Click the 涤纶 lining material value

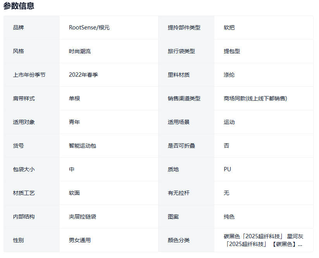[229, 75]
